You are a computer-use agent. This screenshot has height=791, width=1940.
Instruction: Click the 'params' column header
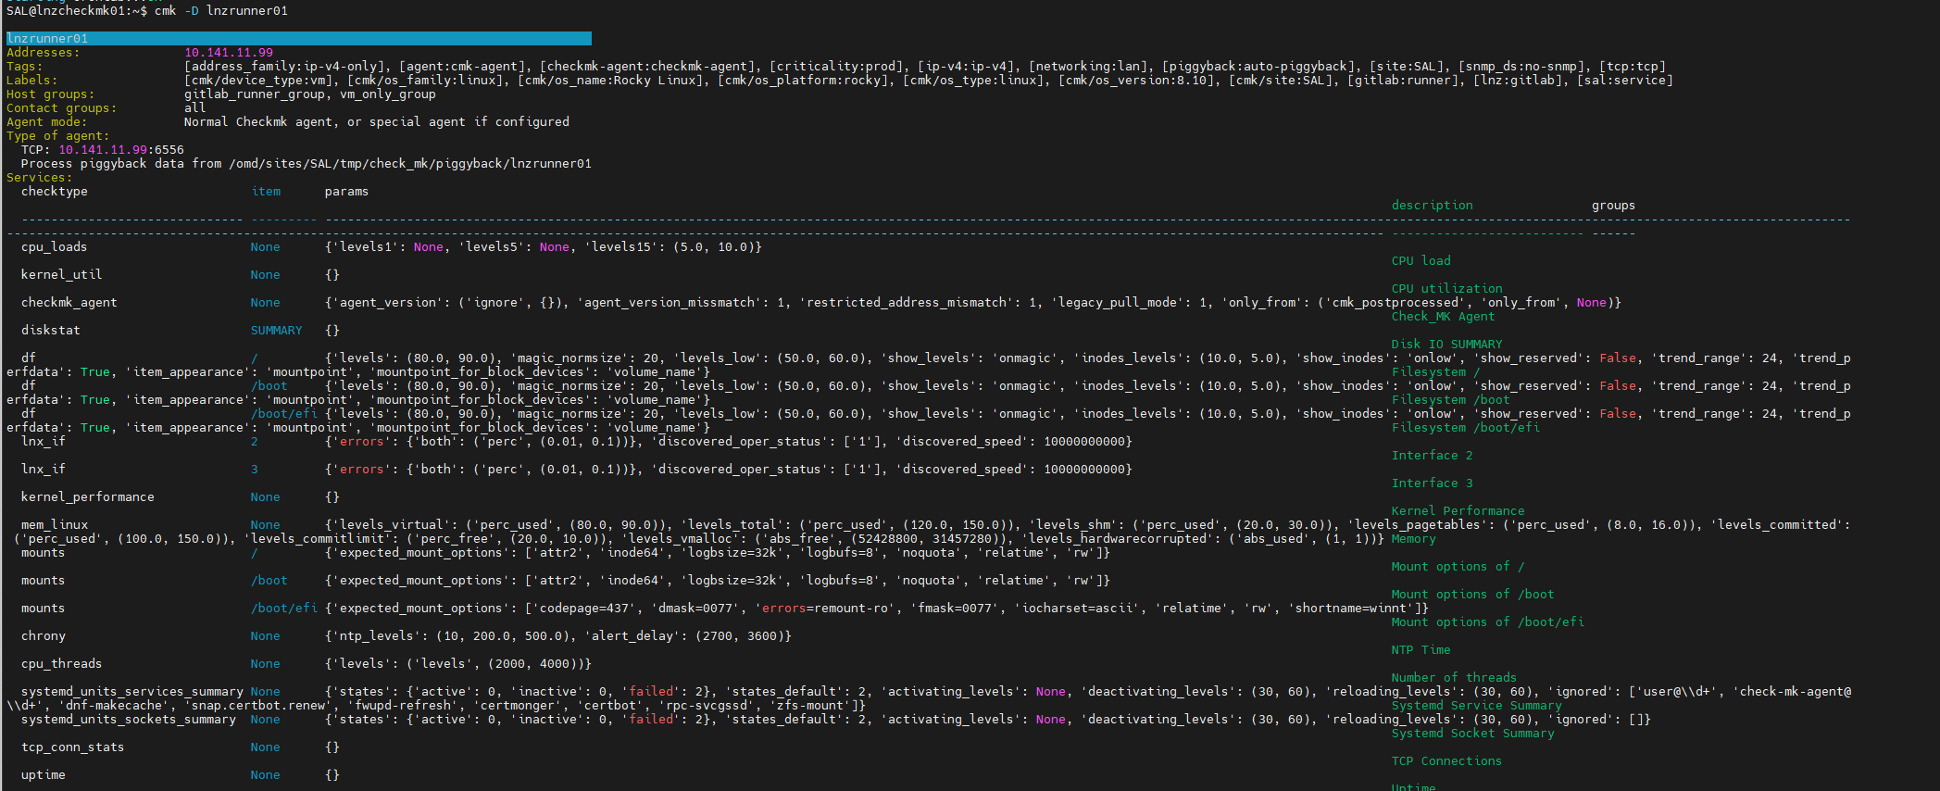(346, 192)
